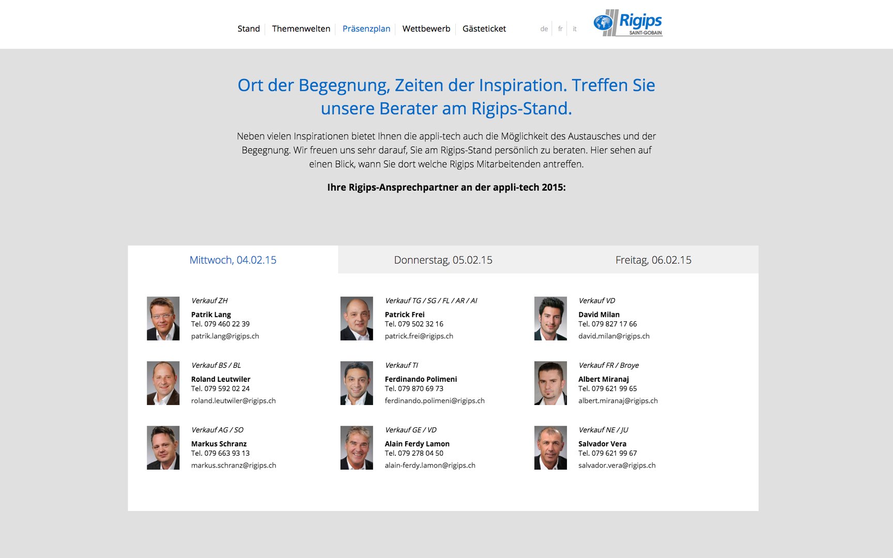Click the name Alain Ferdy Lamon
The width and height of the screenshot is (893, 558).
click(x=417, y=444)
